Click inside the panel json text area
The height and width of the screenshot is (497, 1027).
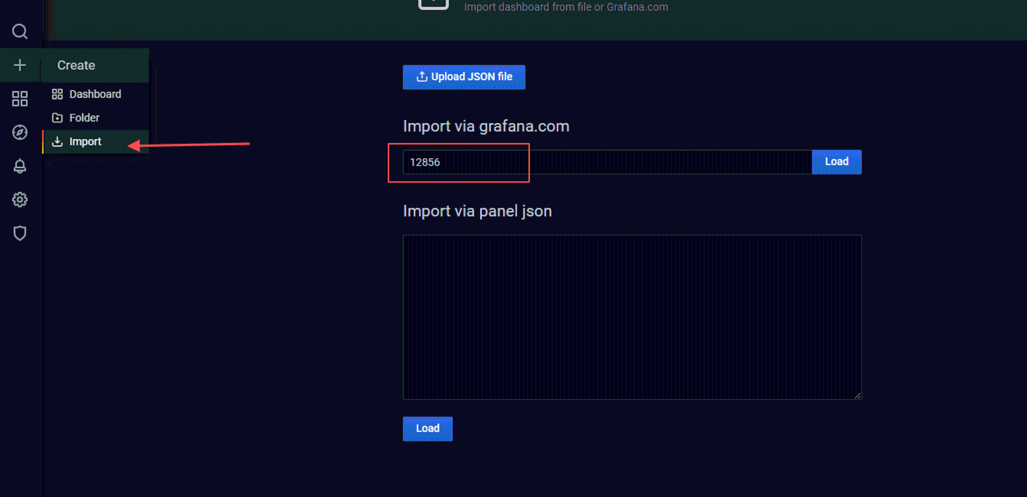[x=632, y=317]
